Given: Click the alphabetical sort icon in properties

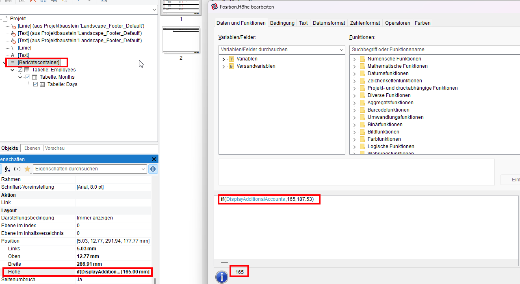Looking at the screenshot, I should coord(7,169).
